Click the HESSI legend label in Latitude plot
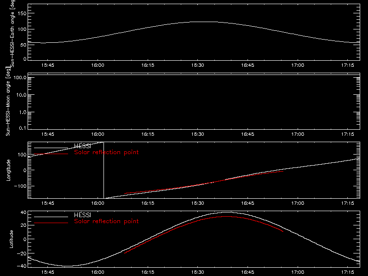The image size is (368, 276). click(x=82, y=215)
